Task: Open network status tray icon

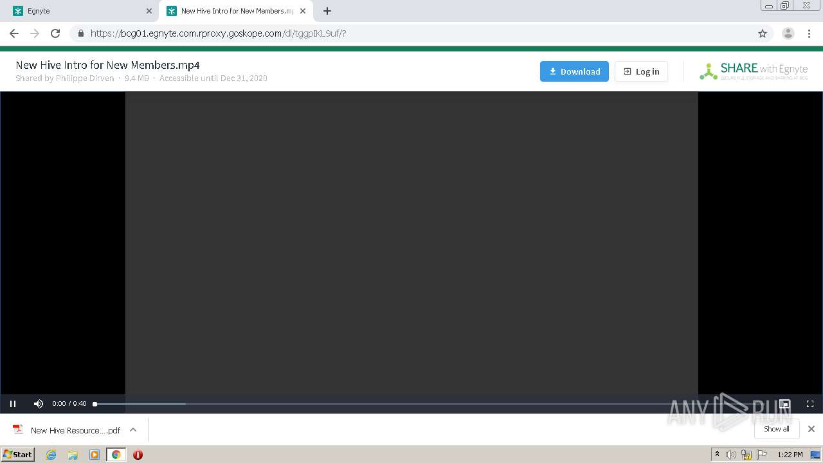Action: pos(746,455)
